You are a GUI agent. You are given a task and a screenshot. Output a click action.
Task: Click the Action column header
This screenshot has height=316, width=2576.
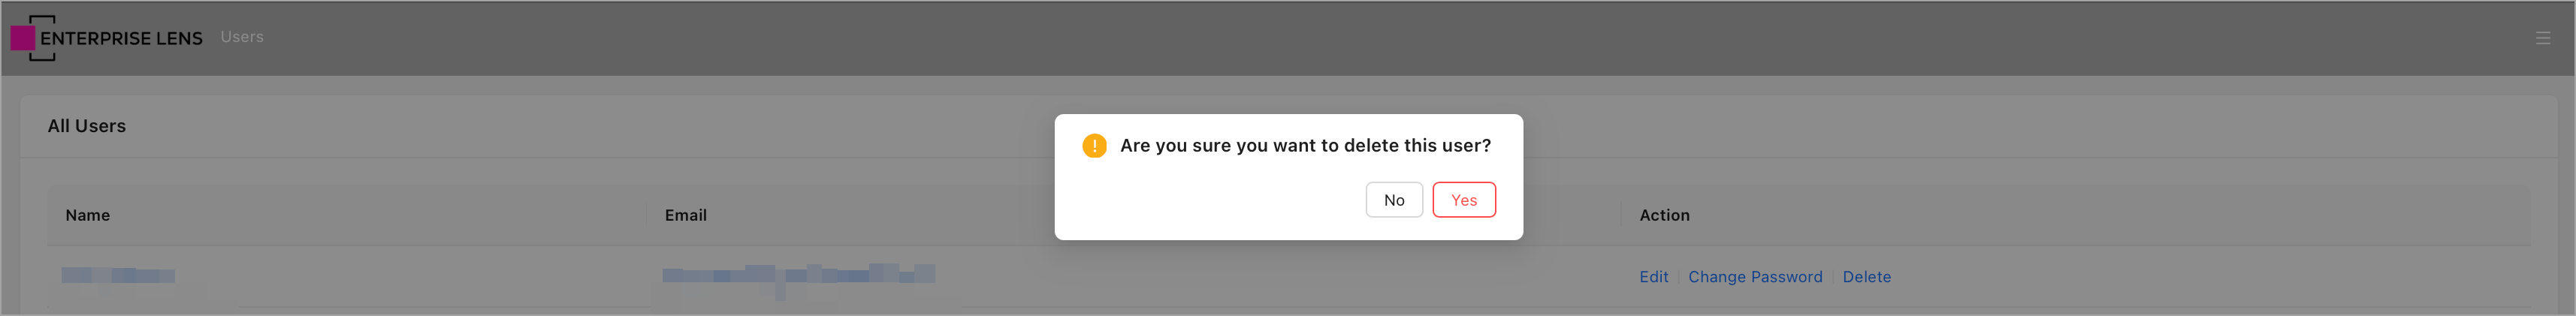1664,215
